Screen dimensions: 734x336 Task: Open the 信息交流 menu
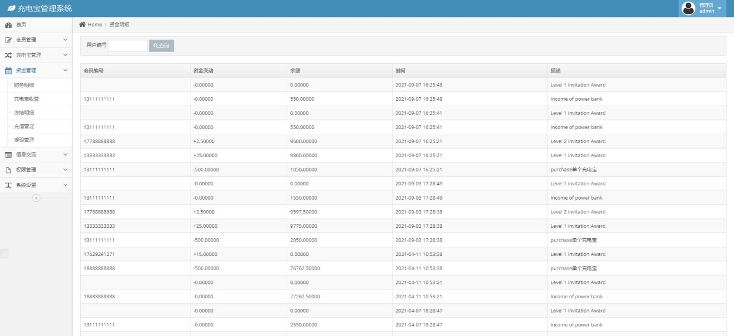(36, 154)
